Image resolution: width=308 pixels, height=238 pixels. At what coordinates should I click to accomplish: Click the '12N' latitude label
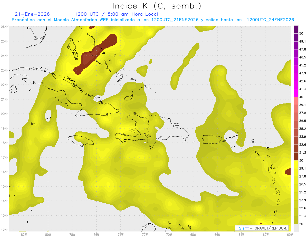point(4,230)
